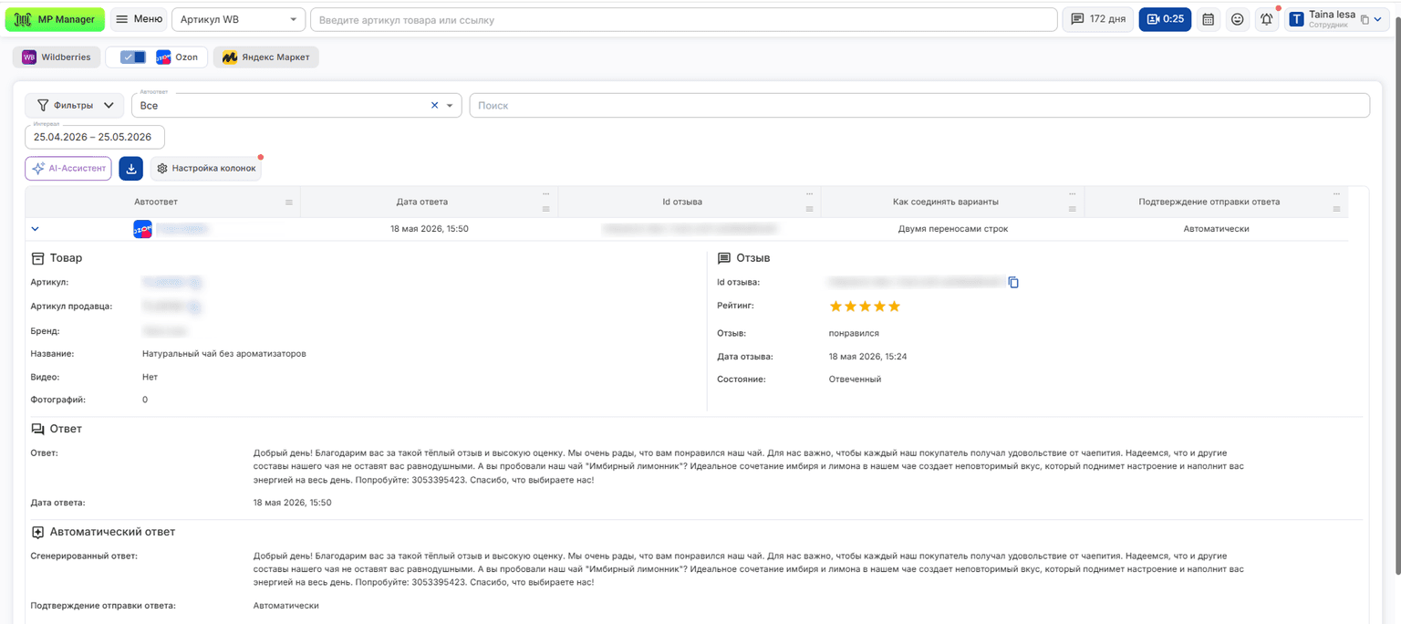Select the Яндекс Маркет marketplace toggle
The image size is (1401, 624).
coord(266,57)
